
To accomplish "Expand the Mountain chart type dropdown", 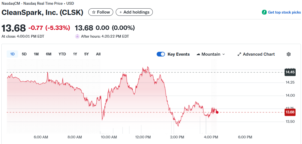I will (x=224, y=54).
